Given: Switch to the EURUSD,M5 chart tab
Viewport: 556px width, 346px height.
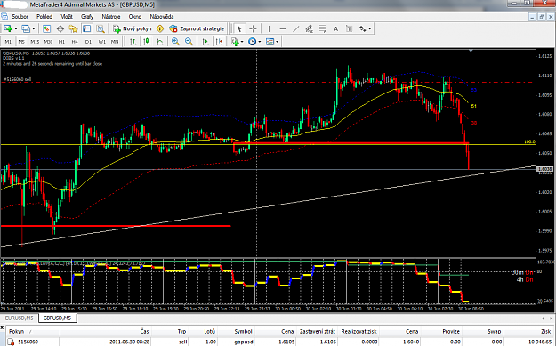Looking at the screenshot, I should (x=19, y=318).
